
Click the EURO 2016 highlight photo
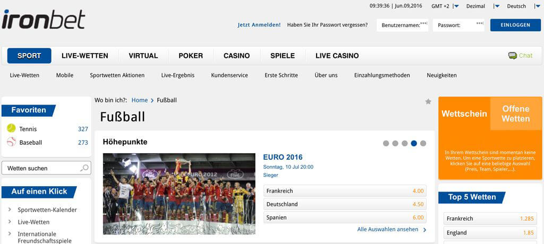click(179, 194)
